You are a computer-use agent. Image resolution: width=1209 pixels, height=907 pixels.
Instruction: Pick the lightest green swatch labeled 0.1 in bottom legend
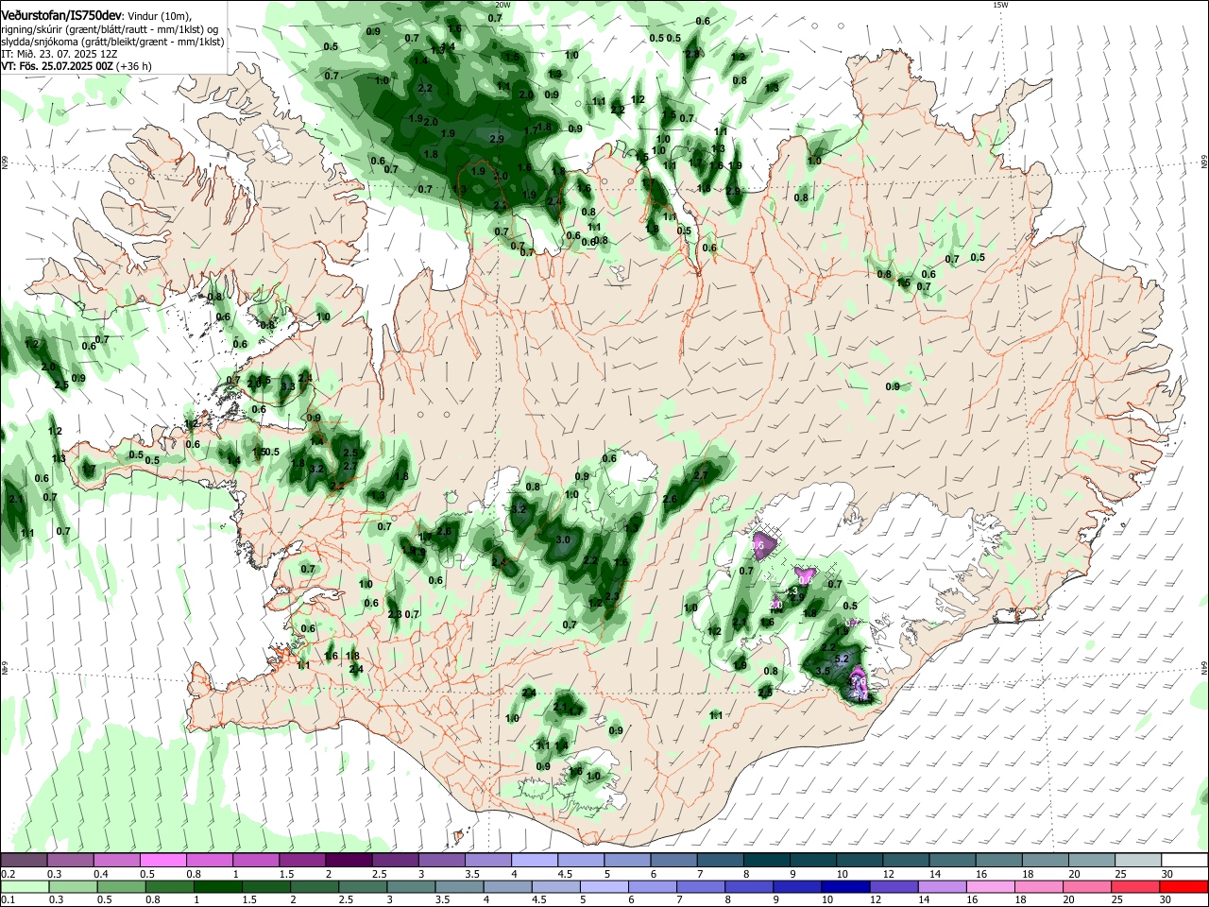[x=25, y=887]
